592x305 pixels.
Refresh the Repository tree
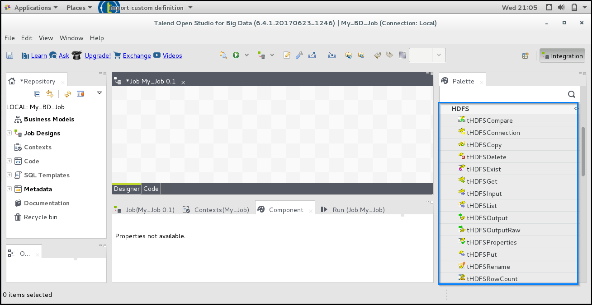point(68,94)
